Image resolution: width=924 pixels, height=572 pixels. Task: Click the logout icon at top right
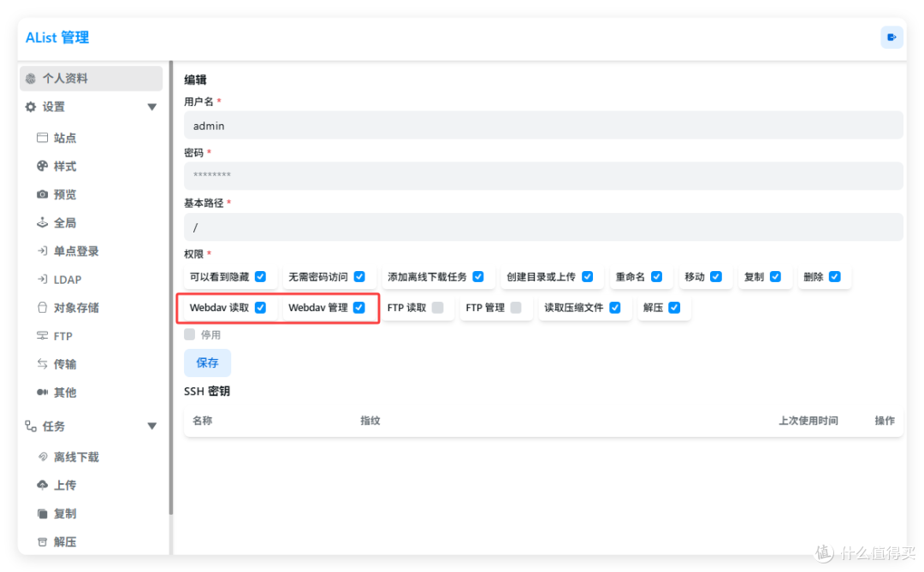pos(891,37)
